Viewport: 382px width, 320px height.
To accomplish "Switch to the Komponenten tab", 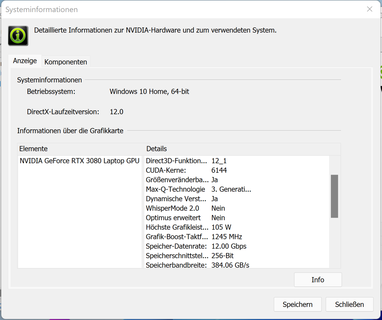I will pyautogui.click(x=66, y=62).
